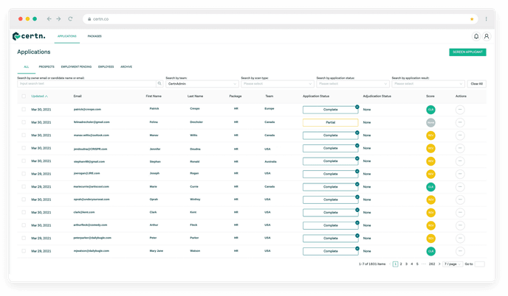Click the search magnifier icon
The height and width of the screenshot is (296, 508).
pos(159,84)
